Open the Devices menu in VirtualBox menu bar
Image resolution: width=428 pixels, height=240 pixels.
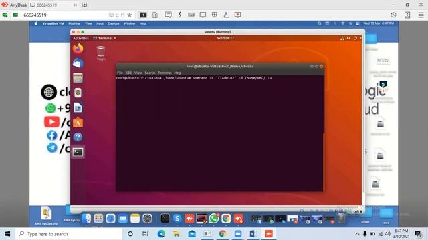(114, 24)
